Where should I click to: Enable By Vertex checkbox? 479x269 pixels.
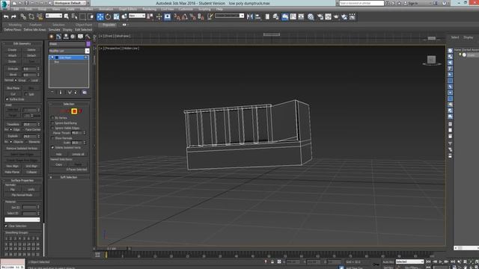[52, 118]
